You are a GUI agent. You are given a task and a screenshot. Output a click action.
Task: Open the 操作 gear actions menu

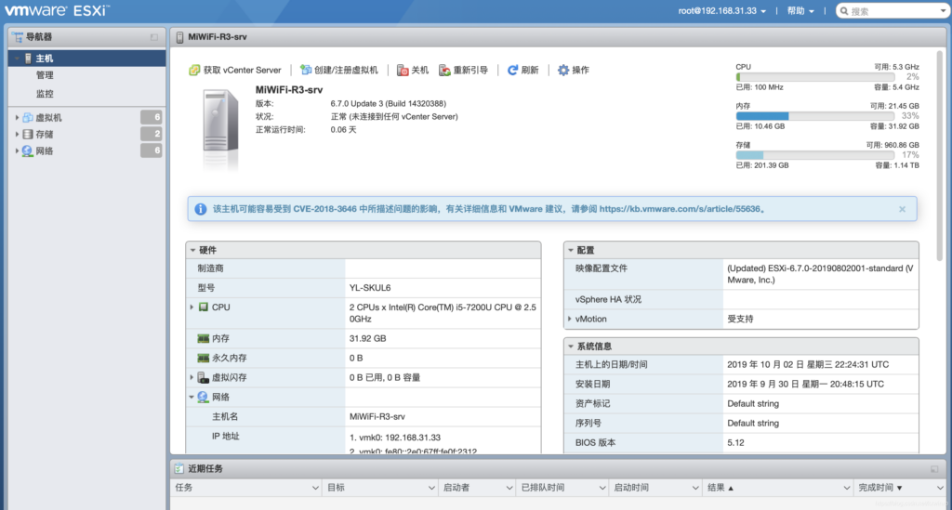pyautogui.click(x=563, y=71)
